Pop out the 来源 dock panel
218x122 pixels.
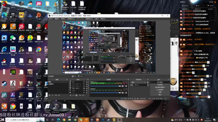pyautogui.click(x=88, y=79)
